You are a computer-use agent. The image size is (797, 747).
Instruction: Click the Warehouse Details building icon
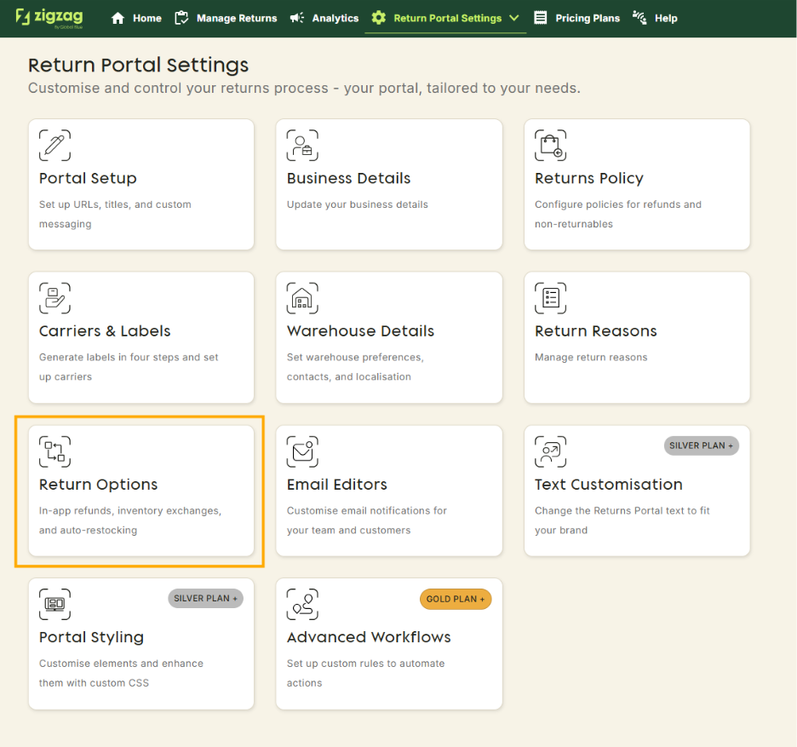302,298
